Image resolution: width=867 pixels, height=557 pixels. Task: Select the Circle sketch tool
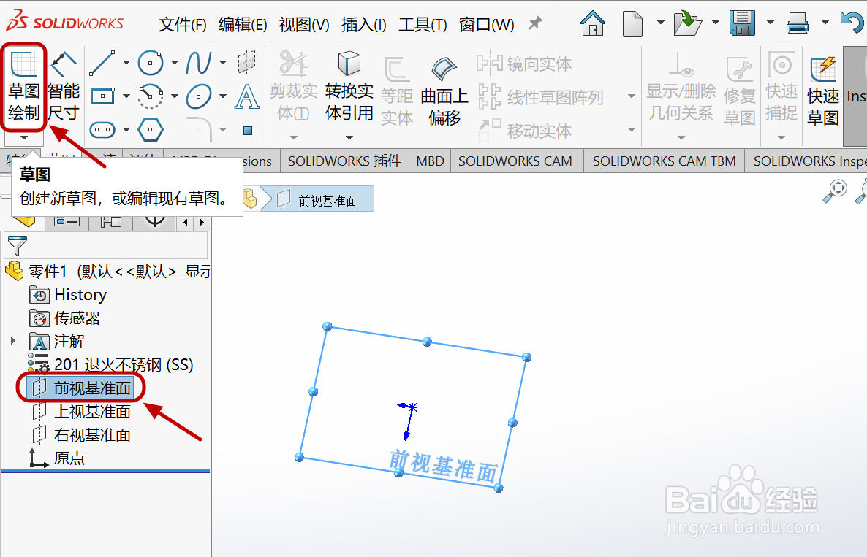click(x=151, y=63)
